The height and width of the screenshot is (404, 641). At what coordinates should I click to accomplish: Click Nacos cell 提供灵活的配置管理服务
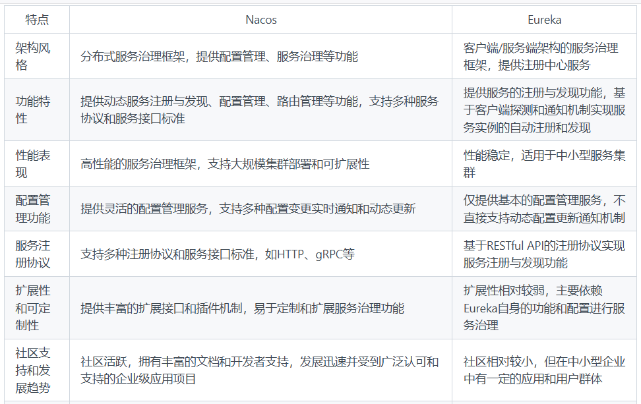pos(260,209)
